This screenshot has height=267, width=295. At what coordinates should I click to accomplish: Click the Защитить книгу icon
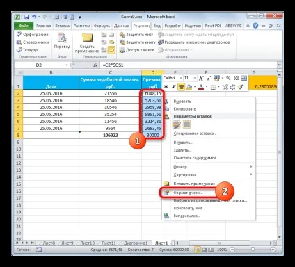pyautogui.click(x=122, y=42)
